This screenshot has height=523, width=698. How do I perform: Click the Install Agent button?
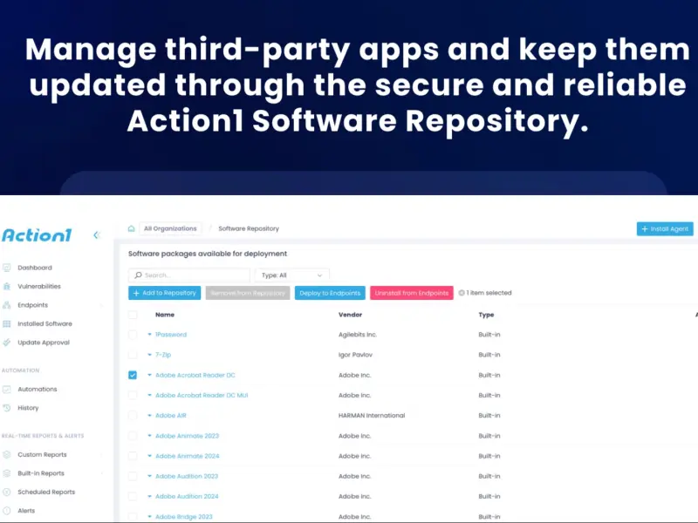[665, 228]
